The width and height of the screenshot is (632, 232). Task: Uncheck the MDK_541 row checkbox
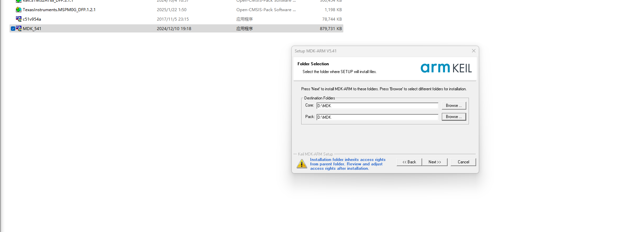tap(13, 28)
